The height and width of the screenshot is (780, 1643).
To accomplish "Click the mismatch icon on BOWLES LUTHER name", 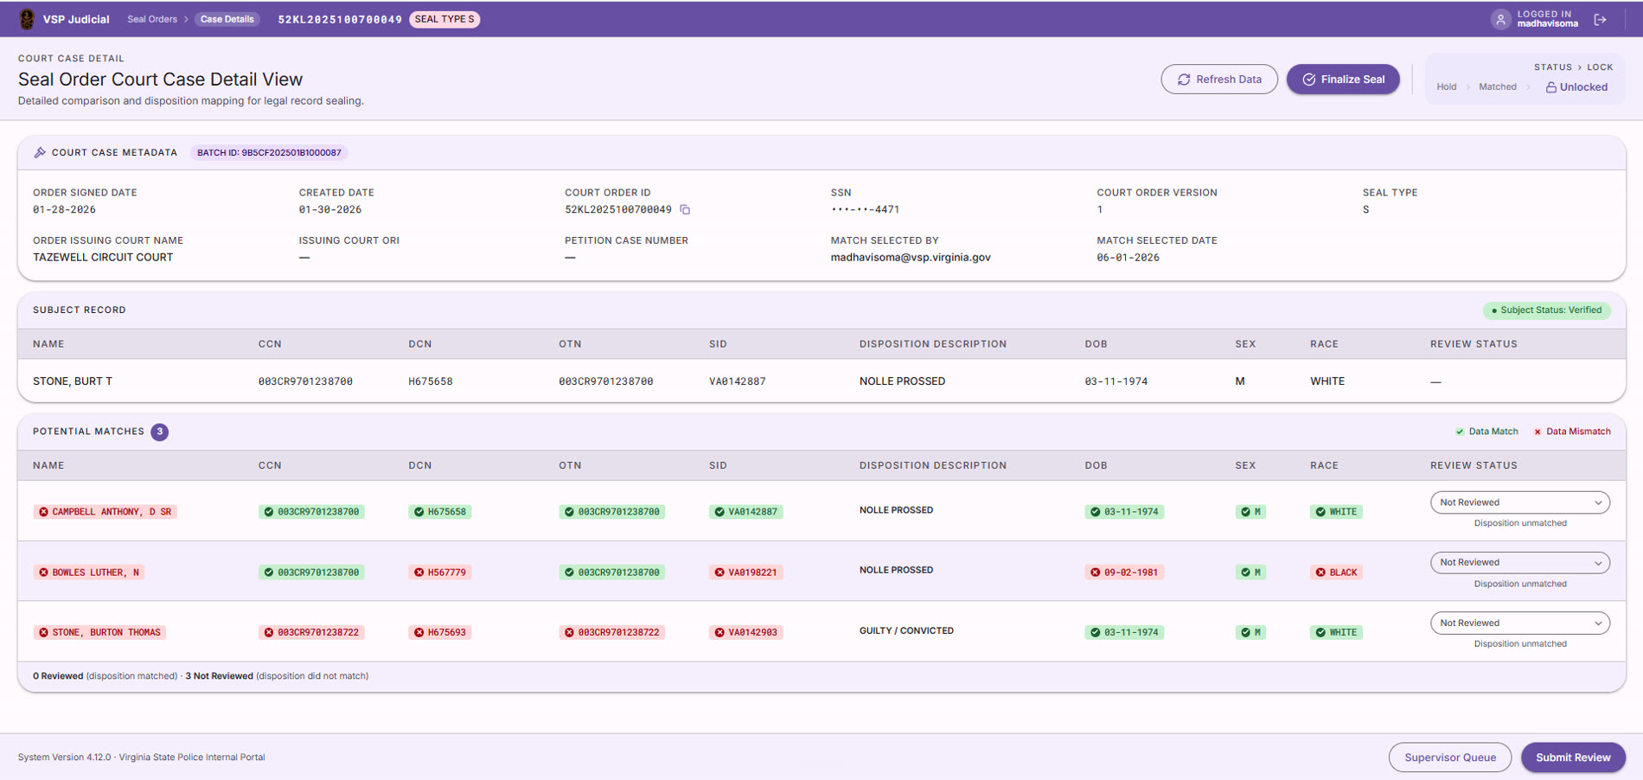I will 43,572.
